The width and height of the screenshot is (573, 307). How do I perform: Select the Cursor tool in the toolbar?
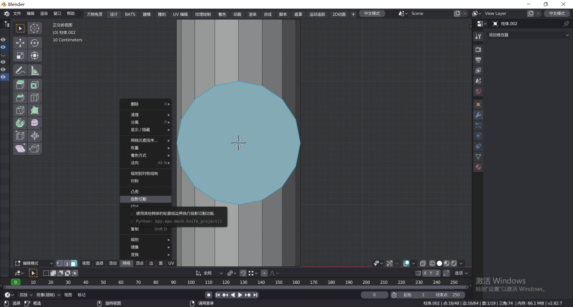tap(34, 28)
